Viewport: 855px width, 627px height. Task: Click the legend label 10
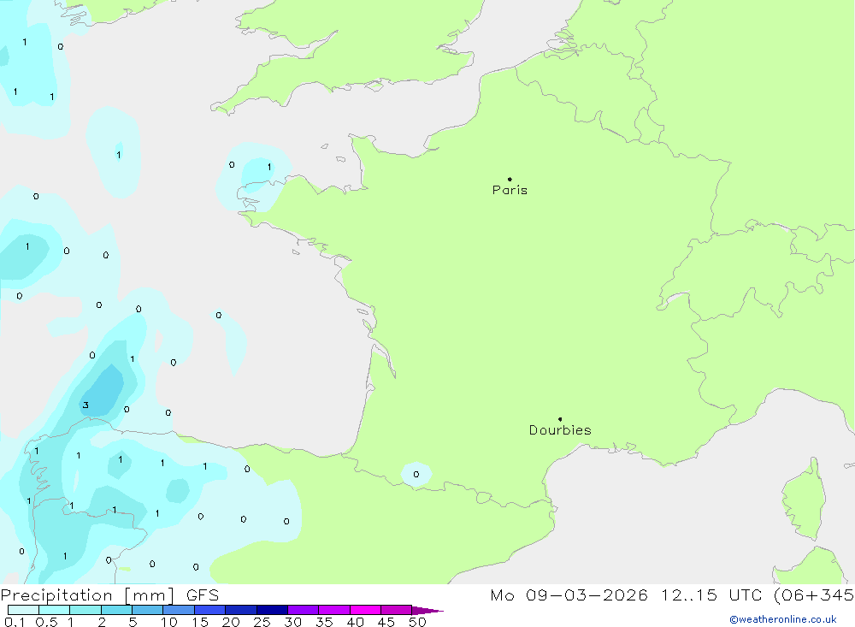[x=169, y=622]
